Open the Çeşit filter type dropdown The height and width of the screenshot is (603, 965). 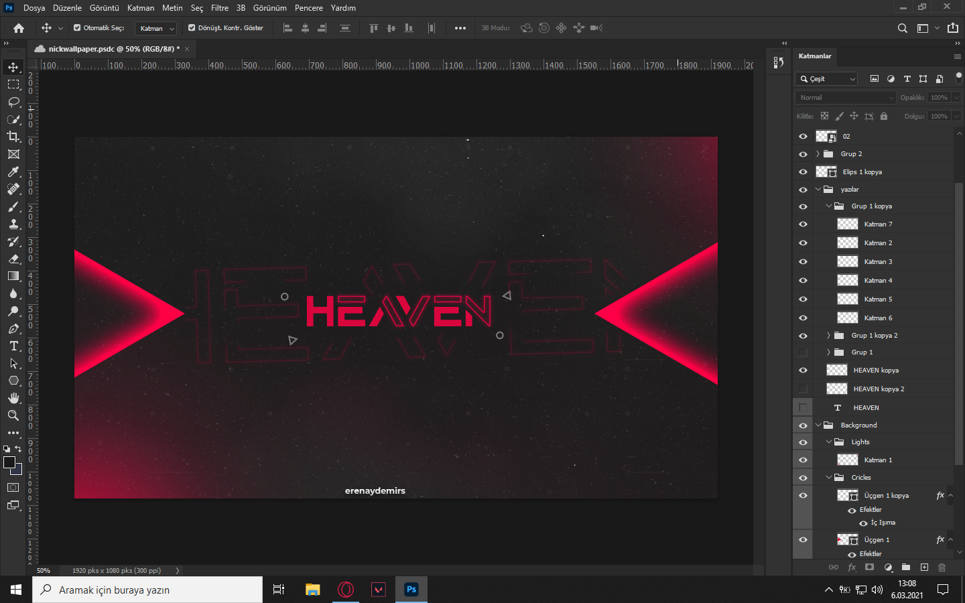point(827,78)
